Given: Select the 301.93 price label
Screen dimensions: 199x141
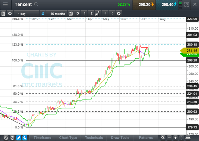Looking at the screenshot, I should pyautogui.click(x=192, y=35).
